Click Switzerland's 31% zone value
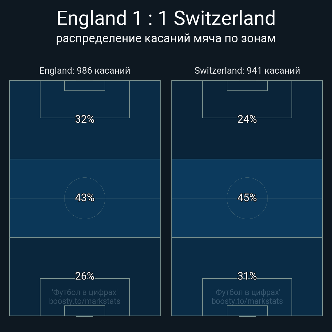Image resolution: width=332 pixels, height=332 pixels. [247, 276]
